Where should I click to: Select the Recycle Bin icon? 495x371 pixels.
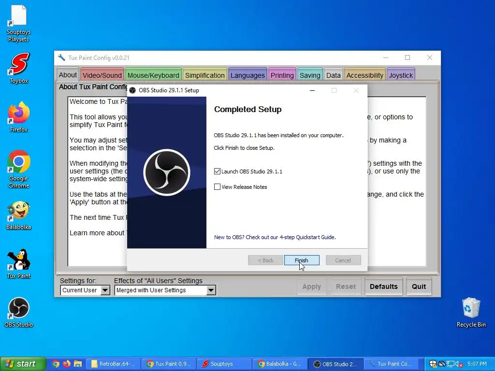pos(471,313)
